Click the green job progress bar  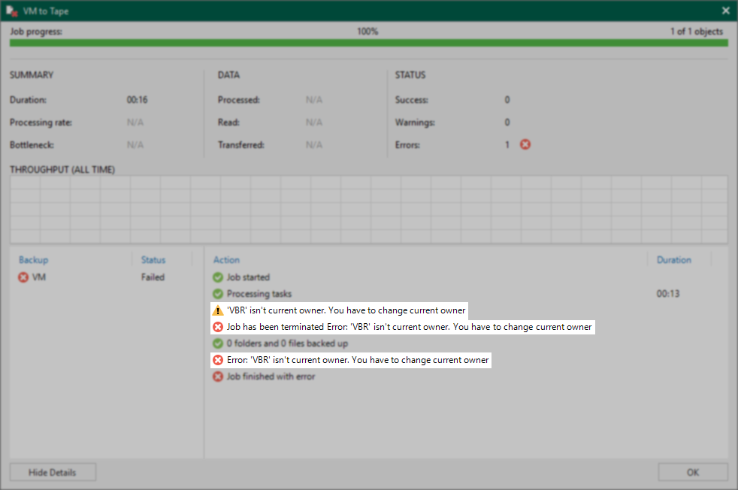(x=368, y=43)
